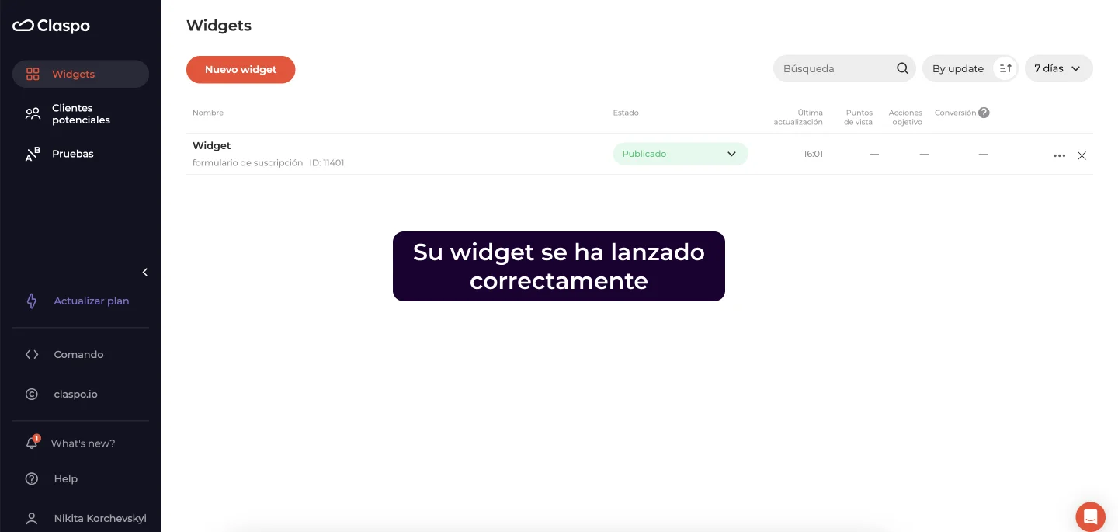Screen dimensions: 1118x532
Task: Open the Conversión help question mark
Action: (x=984, y=113)
